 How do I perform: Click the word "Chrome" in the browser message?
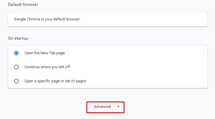coord(34,19)
